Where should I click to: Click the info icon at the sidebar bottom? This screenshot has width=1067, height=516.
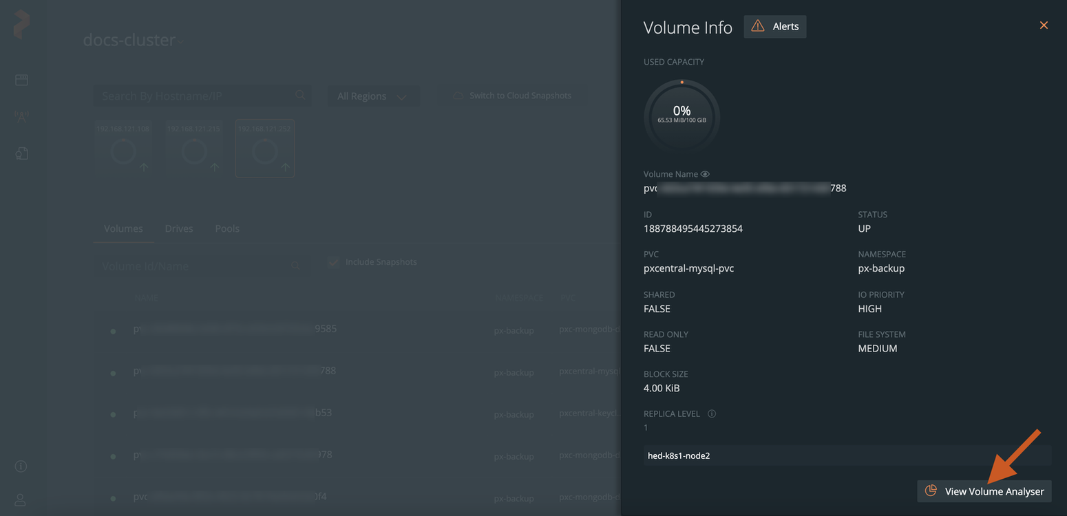20,466
